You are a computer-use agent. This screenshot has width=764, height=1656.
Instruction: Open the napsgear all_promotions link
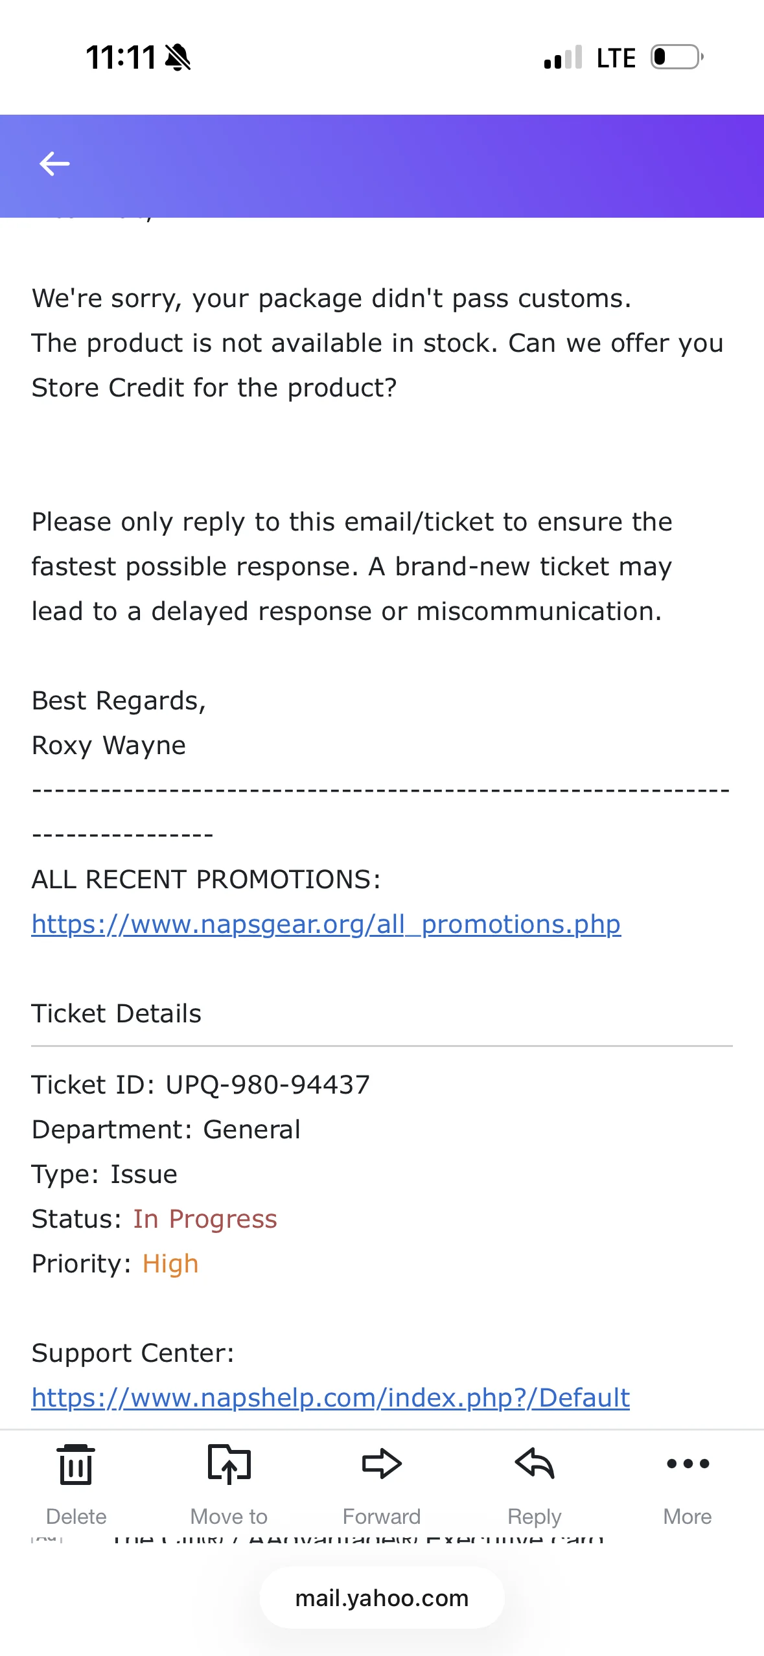[326, 924]
